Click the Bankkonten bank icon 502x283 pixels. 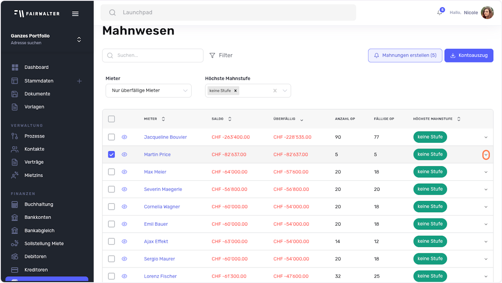(x=15, y=217)
